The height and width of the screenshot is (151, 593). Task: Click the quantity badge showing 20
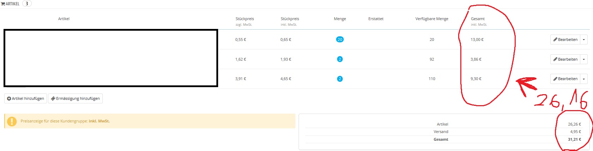click(340, 40)
